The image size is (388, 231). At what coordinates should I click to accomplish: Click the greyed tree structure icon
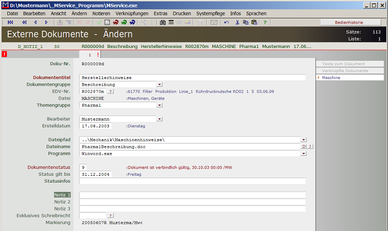[69, 22]
